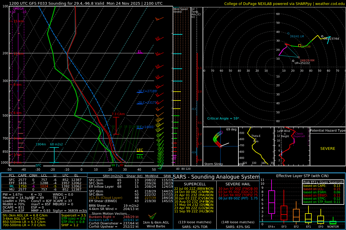
Task: Click the SARS: 43% SIG summary
Action: (238, 227)
